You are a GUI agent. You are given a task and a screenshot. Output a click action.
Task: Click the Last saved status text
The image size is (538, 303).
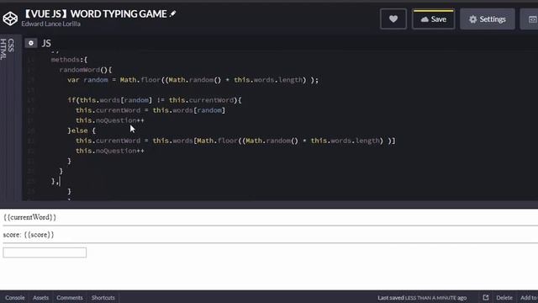tap(422, 298)
